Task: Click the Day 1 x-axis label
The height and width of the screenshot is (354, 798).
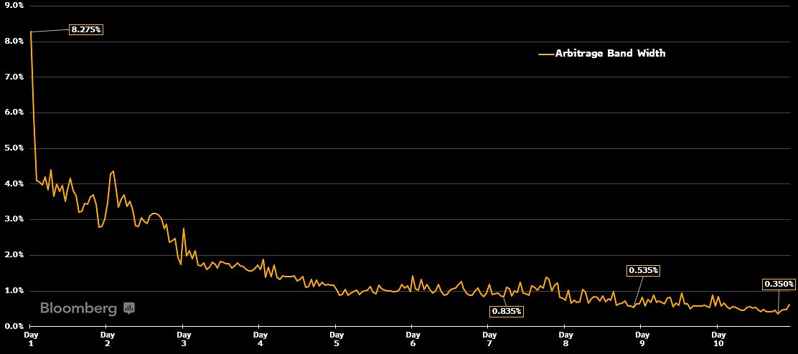Action: click(31, 338)
